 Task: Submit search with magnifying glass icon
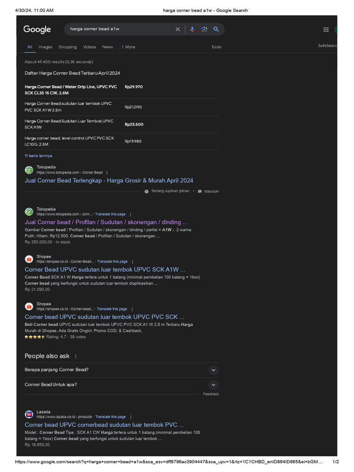pos(216,29)
